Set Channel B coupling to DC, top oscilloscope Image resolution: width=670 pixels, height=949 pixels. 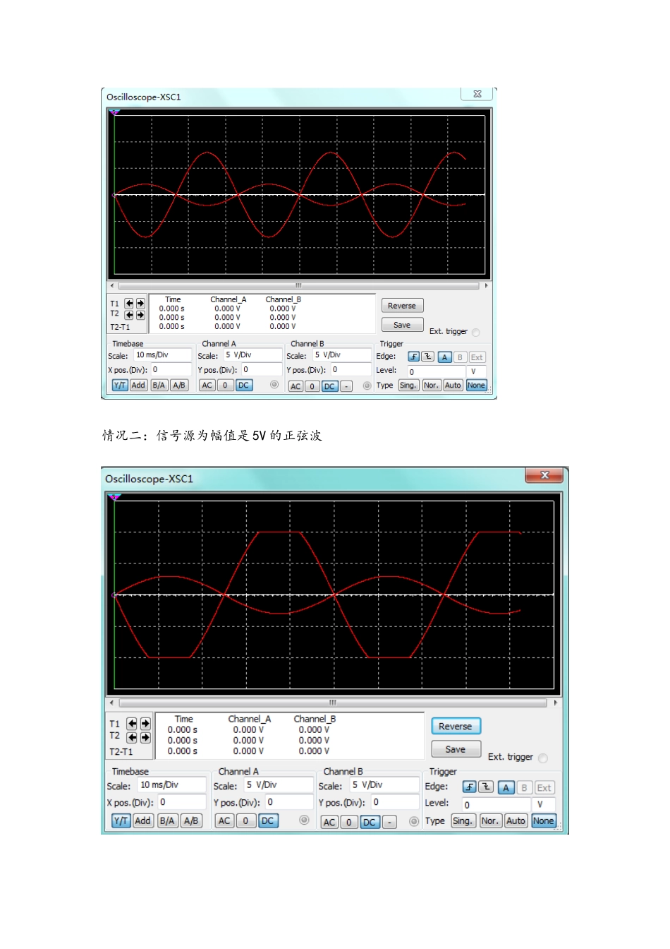click(x=329, y=386)
